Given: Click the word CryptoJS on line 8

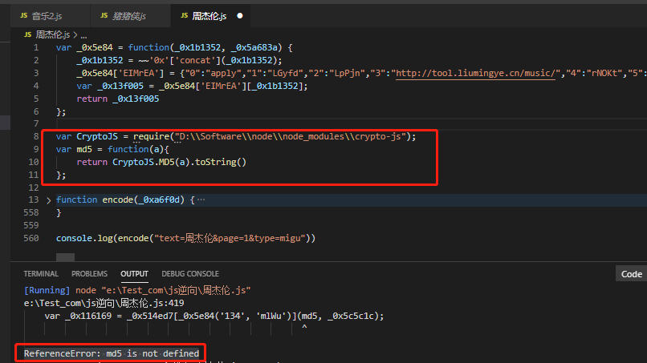Looking at the screenshot, I should click(97, 136).
